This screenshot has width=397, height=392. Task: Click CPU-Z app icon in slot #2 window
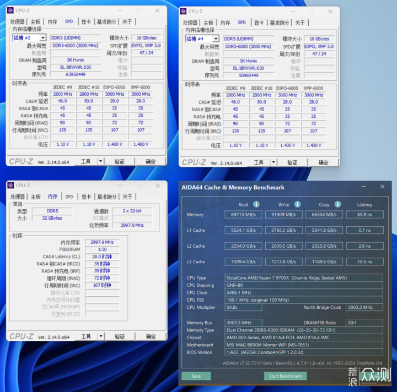click(10, 10)
